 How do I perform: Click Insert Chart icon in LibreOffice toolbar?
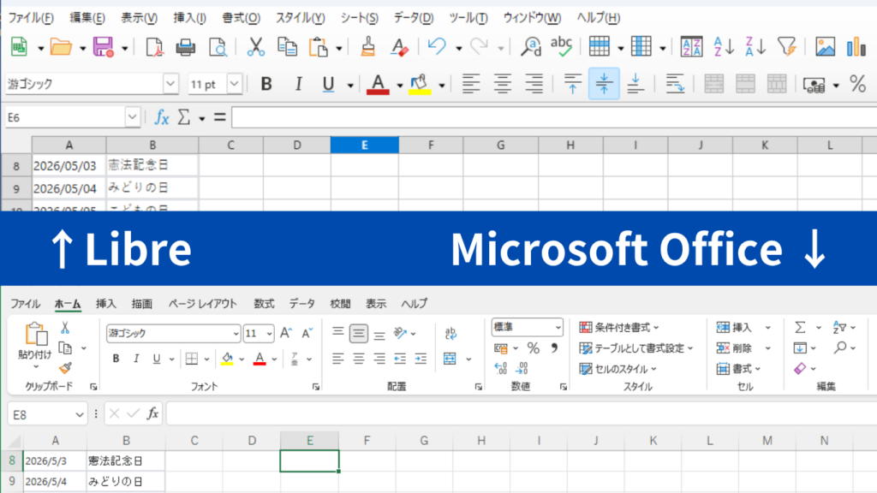tap(856, 48)
